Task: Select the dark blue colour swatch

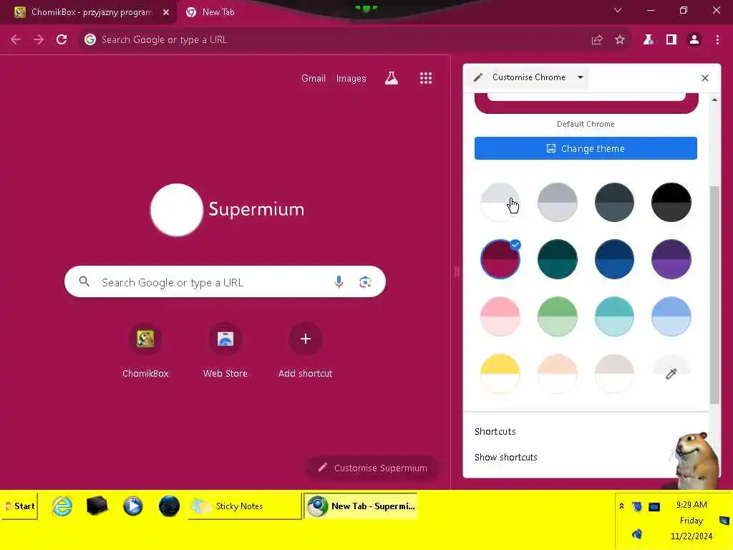Action: point(614,259)
